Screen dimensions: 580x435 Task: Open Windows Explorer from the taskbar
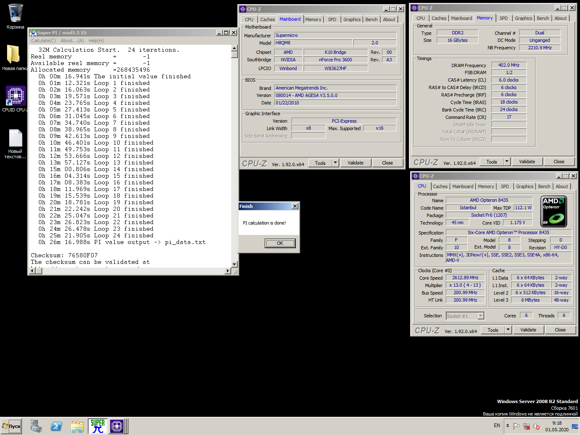point(77,426)
